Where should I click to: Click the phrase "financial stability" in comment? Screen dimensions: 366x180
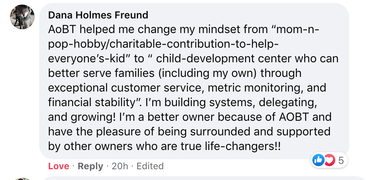coord(94,103)
